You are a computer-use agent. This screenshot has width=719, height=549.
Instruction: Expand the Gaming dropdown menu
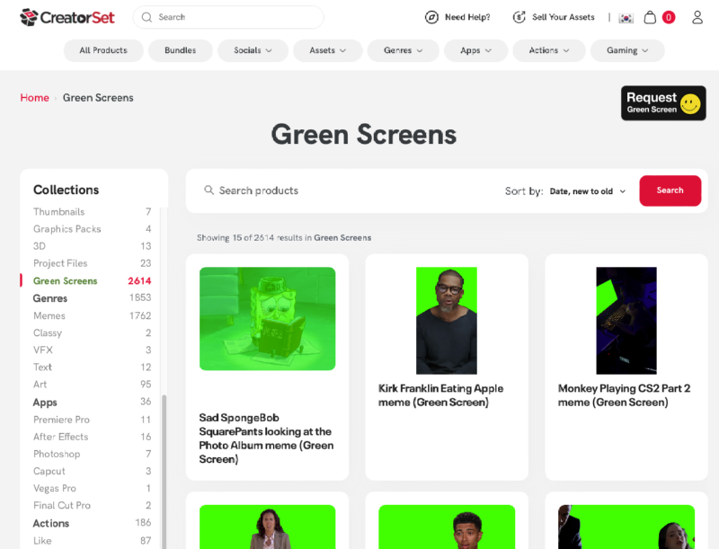(x=627, y=50)
